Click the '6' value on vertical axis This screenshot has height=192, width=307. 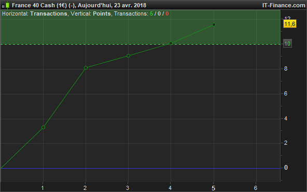(286, 93)
